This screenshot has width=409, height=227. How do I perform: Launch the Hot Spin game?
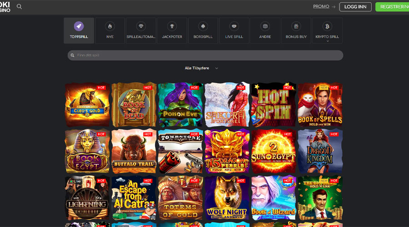click(274, 105)
